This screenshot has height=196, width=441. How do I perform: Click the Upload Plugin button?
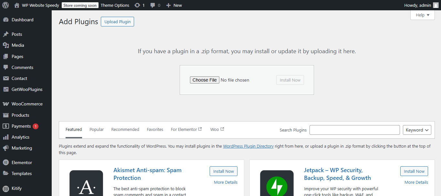tap(118, 22)
